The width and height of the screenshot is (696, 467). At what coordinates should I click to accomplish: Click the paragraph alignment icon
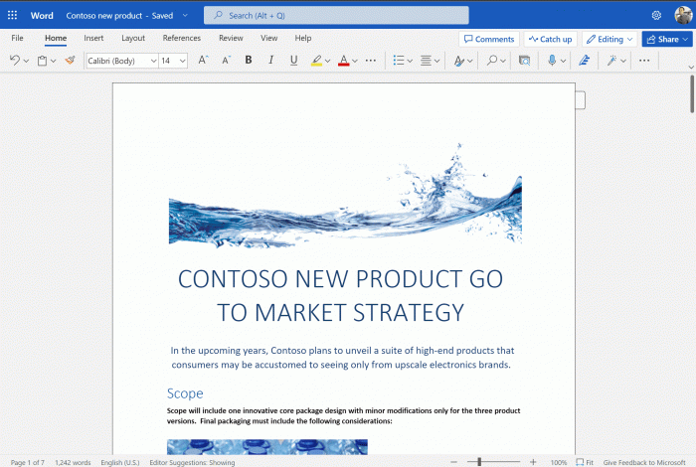pos(426,61)
